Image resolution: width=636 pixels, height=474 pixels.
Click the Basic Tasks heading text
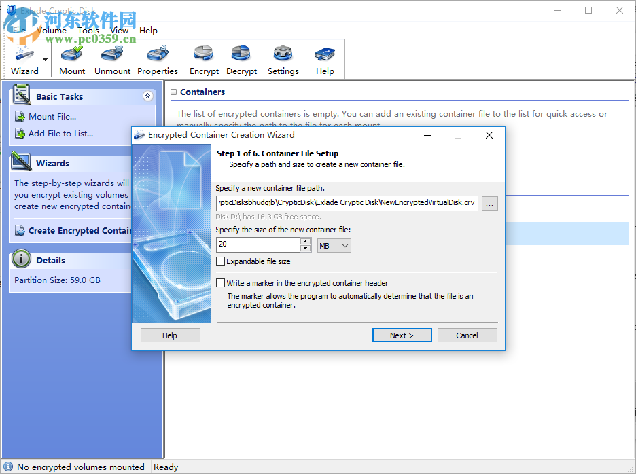59,96
